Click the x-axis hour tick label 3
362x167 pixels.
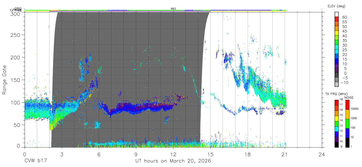tap(62, 154)
